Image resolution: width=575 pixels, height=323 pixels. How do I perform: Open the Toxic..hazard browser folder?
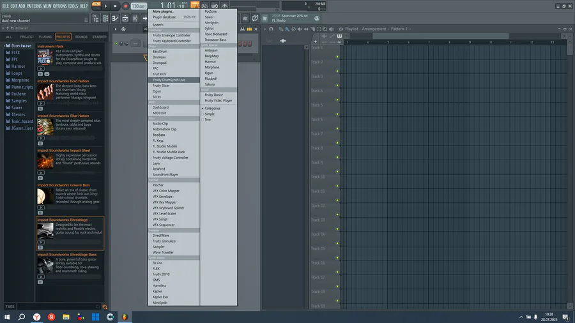(x=19, y=121)
